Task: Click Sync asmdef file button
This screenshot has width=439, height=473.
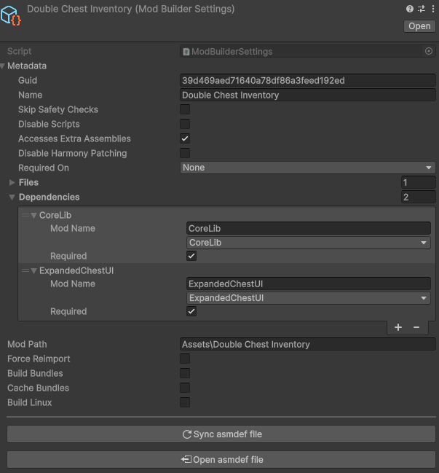Action: pyautogui.click(x=221, y=434)
